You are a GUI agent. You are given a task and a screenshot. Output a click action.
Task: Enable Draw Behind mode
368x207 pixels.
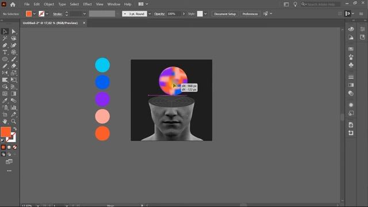9,154
